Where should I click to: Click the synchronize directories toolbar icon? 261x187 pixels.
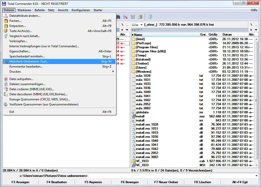[133, 17]
